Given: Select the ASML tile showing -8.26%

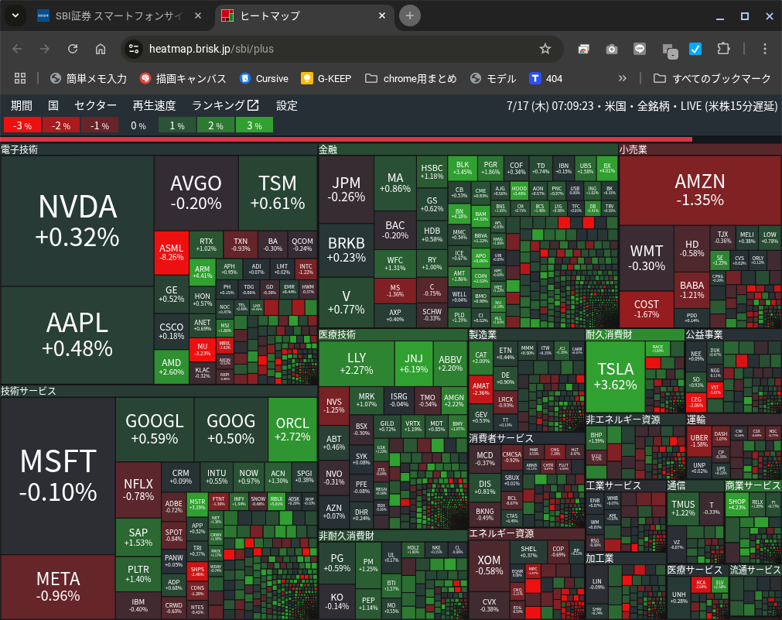Looking at the screenshot, I should click(x=172, y=252).
